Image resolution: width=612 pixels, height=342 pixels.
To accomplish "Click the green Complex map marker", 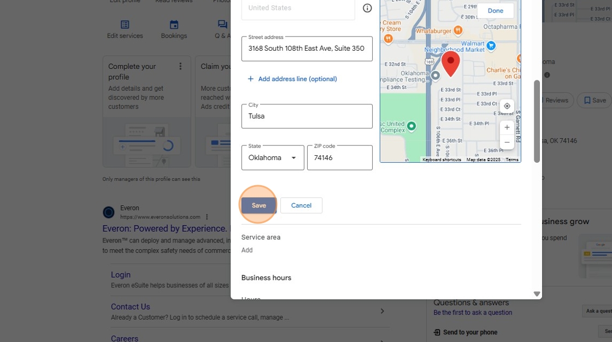I will 411,126.
